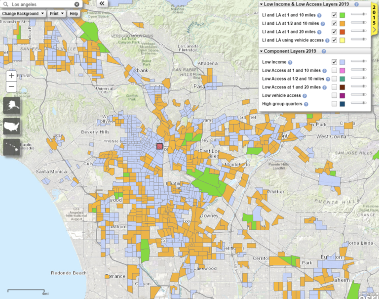Click the Altadena map label
This screenshot has width=379, height=299.
coord(208,63)
